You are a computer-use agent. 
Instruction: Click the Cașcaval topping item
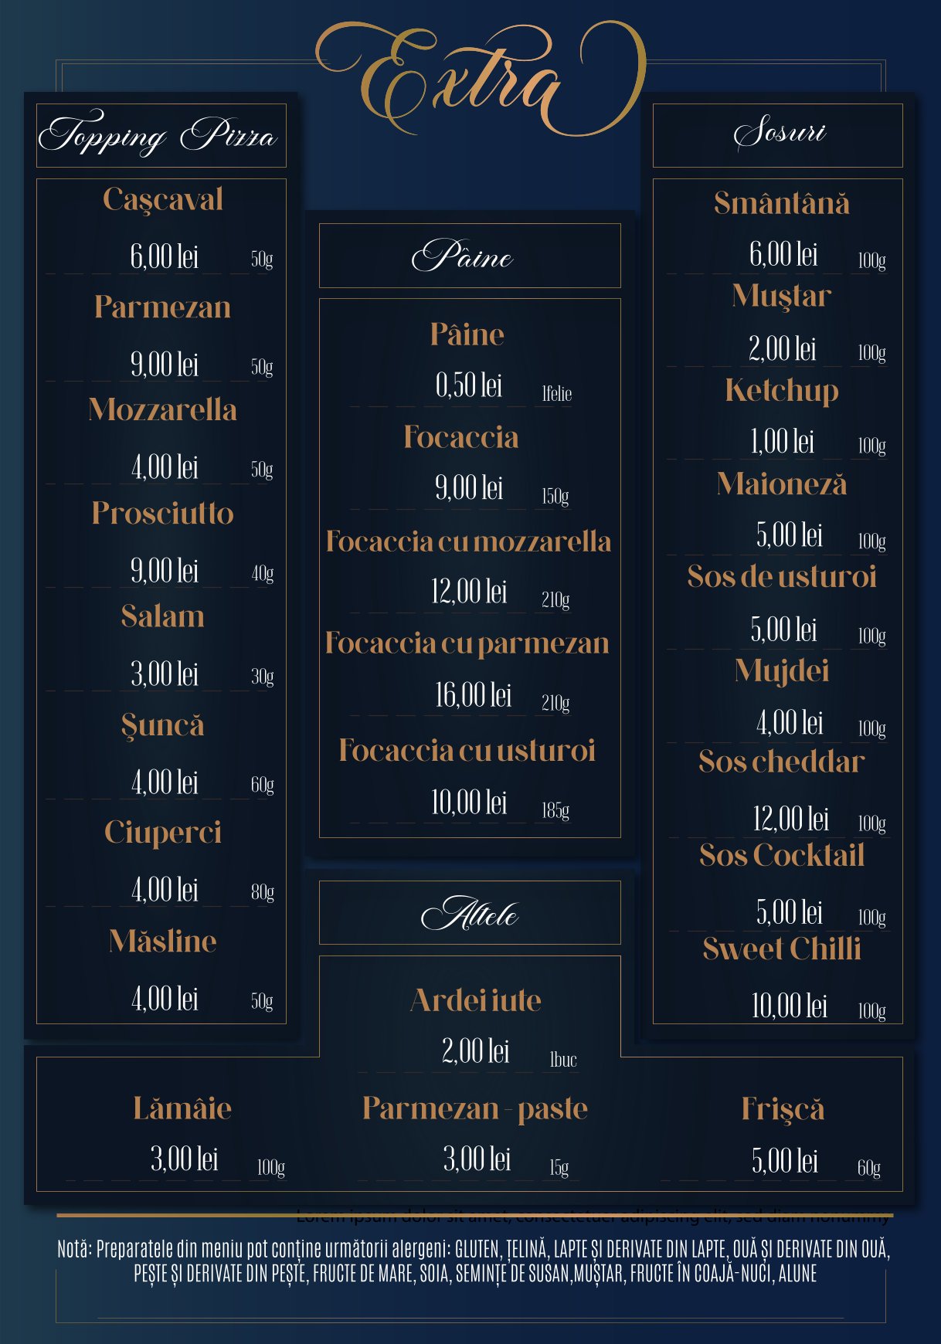click(x=163, y=200)
